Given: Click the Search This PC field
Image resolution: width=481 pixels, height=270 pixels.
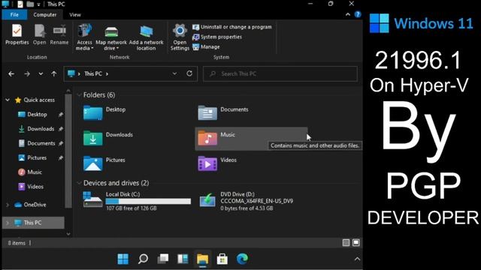Looking at the screenshot, I should [x=280, y=73].
